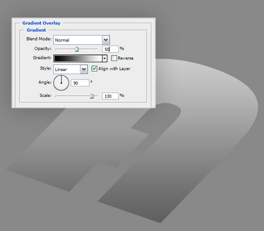Click the Reverse label text
Viewport: 264px width, 231px height.
coord(126,58)
